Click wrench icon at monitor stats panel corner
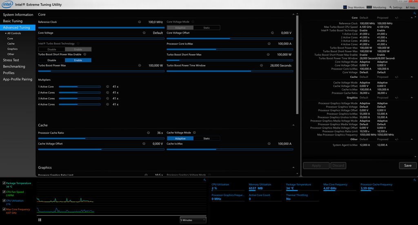This screenshot has height=225, width=418. (x=415, y=180)
